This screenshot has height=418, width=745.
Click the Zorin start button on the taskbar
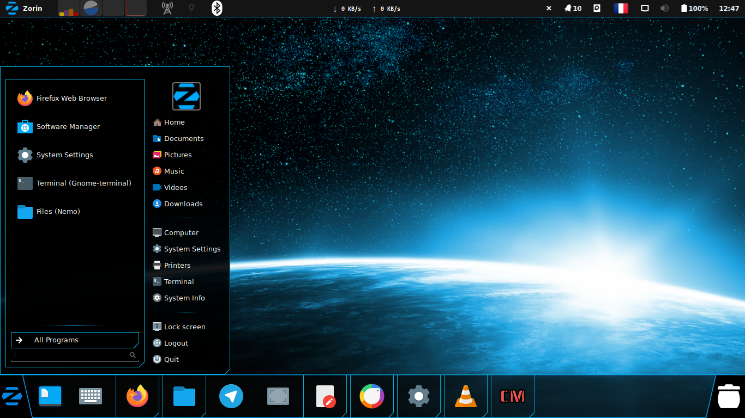click(11, 396)
